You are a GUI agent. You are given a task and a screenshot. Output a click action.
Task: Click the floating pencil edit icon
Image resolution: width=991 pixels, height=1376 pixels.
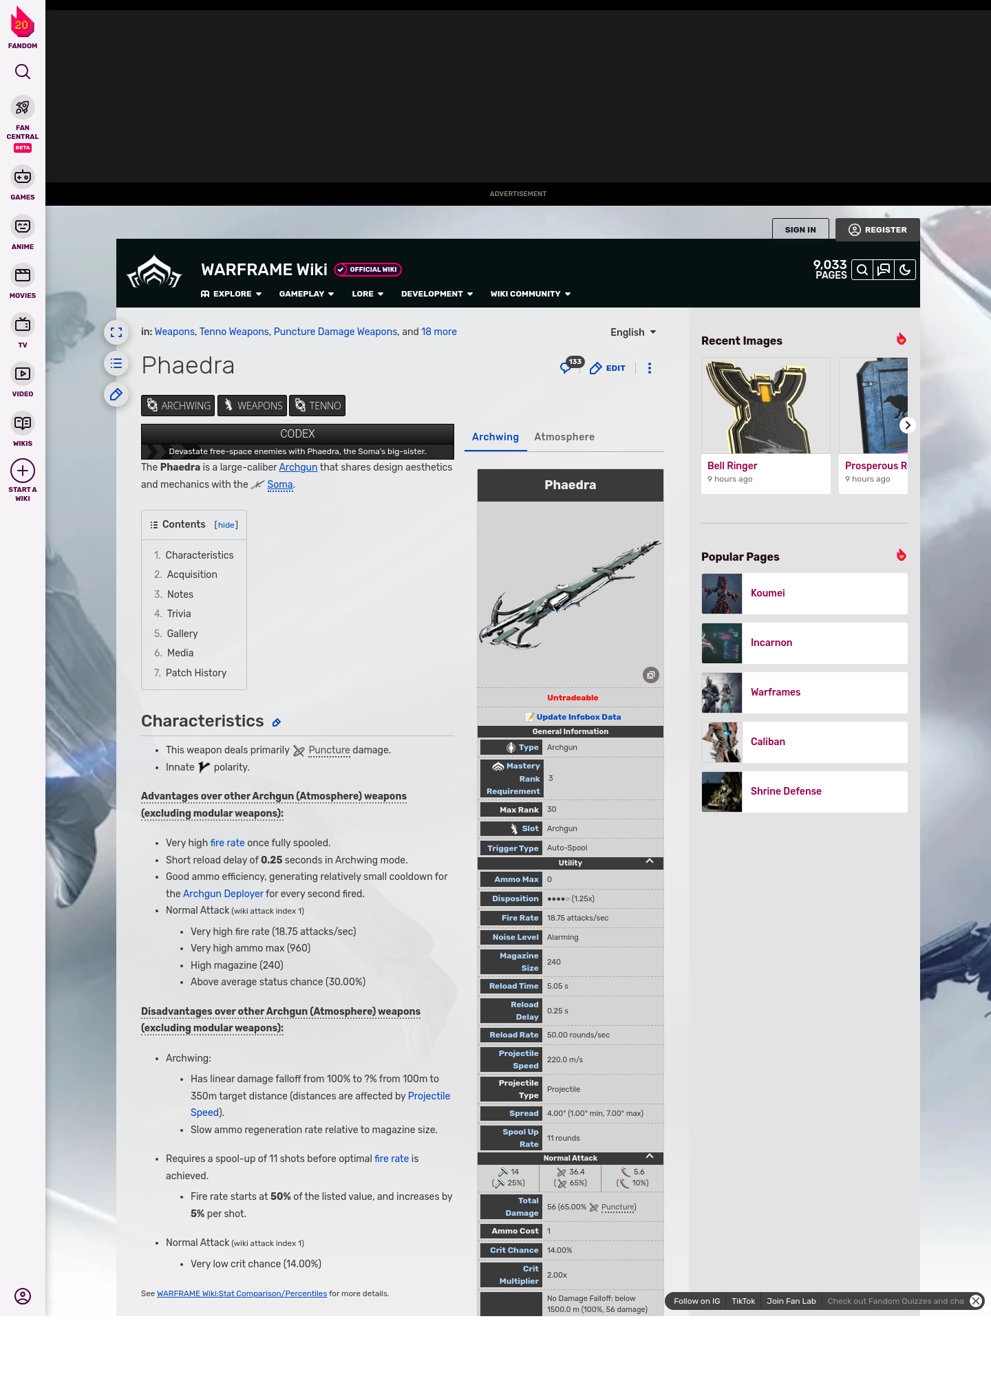(116, 394)
